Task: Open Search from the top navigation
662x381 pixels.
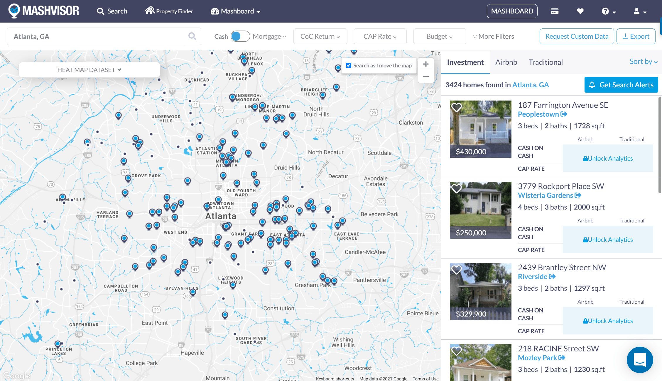Action: coord(112,11)
